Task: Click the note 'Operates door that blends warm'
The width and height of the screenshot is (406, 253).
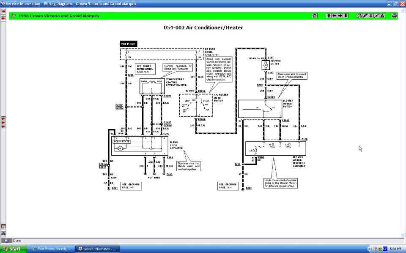Action: 188,166
